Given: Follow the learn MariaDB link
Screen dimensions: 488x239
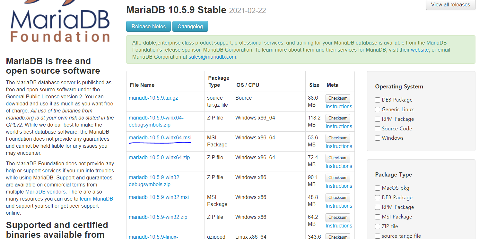Looking at the screenshot, I should click(96, 199).
